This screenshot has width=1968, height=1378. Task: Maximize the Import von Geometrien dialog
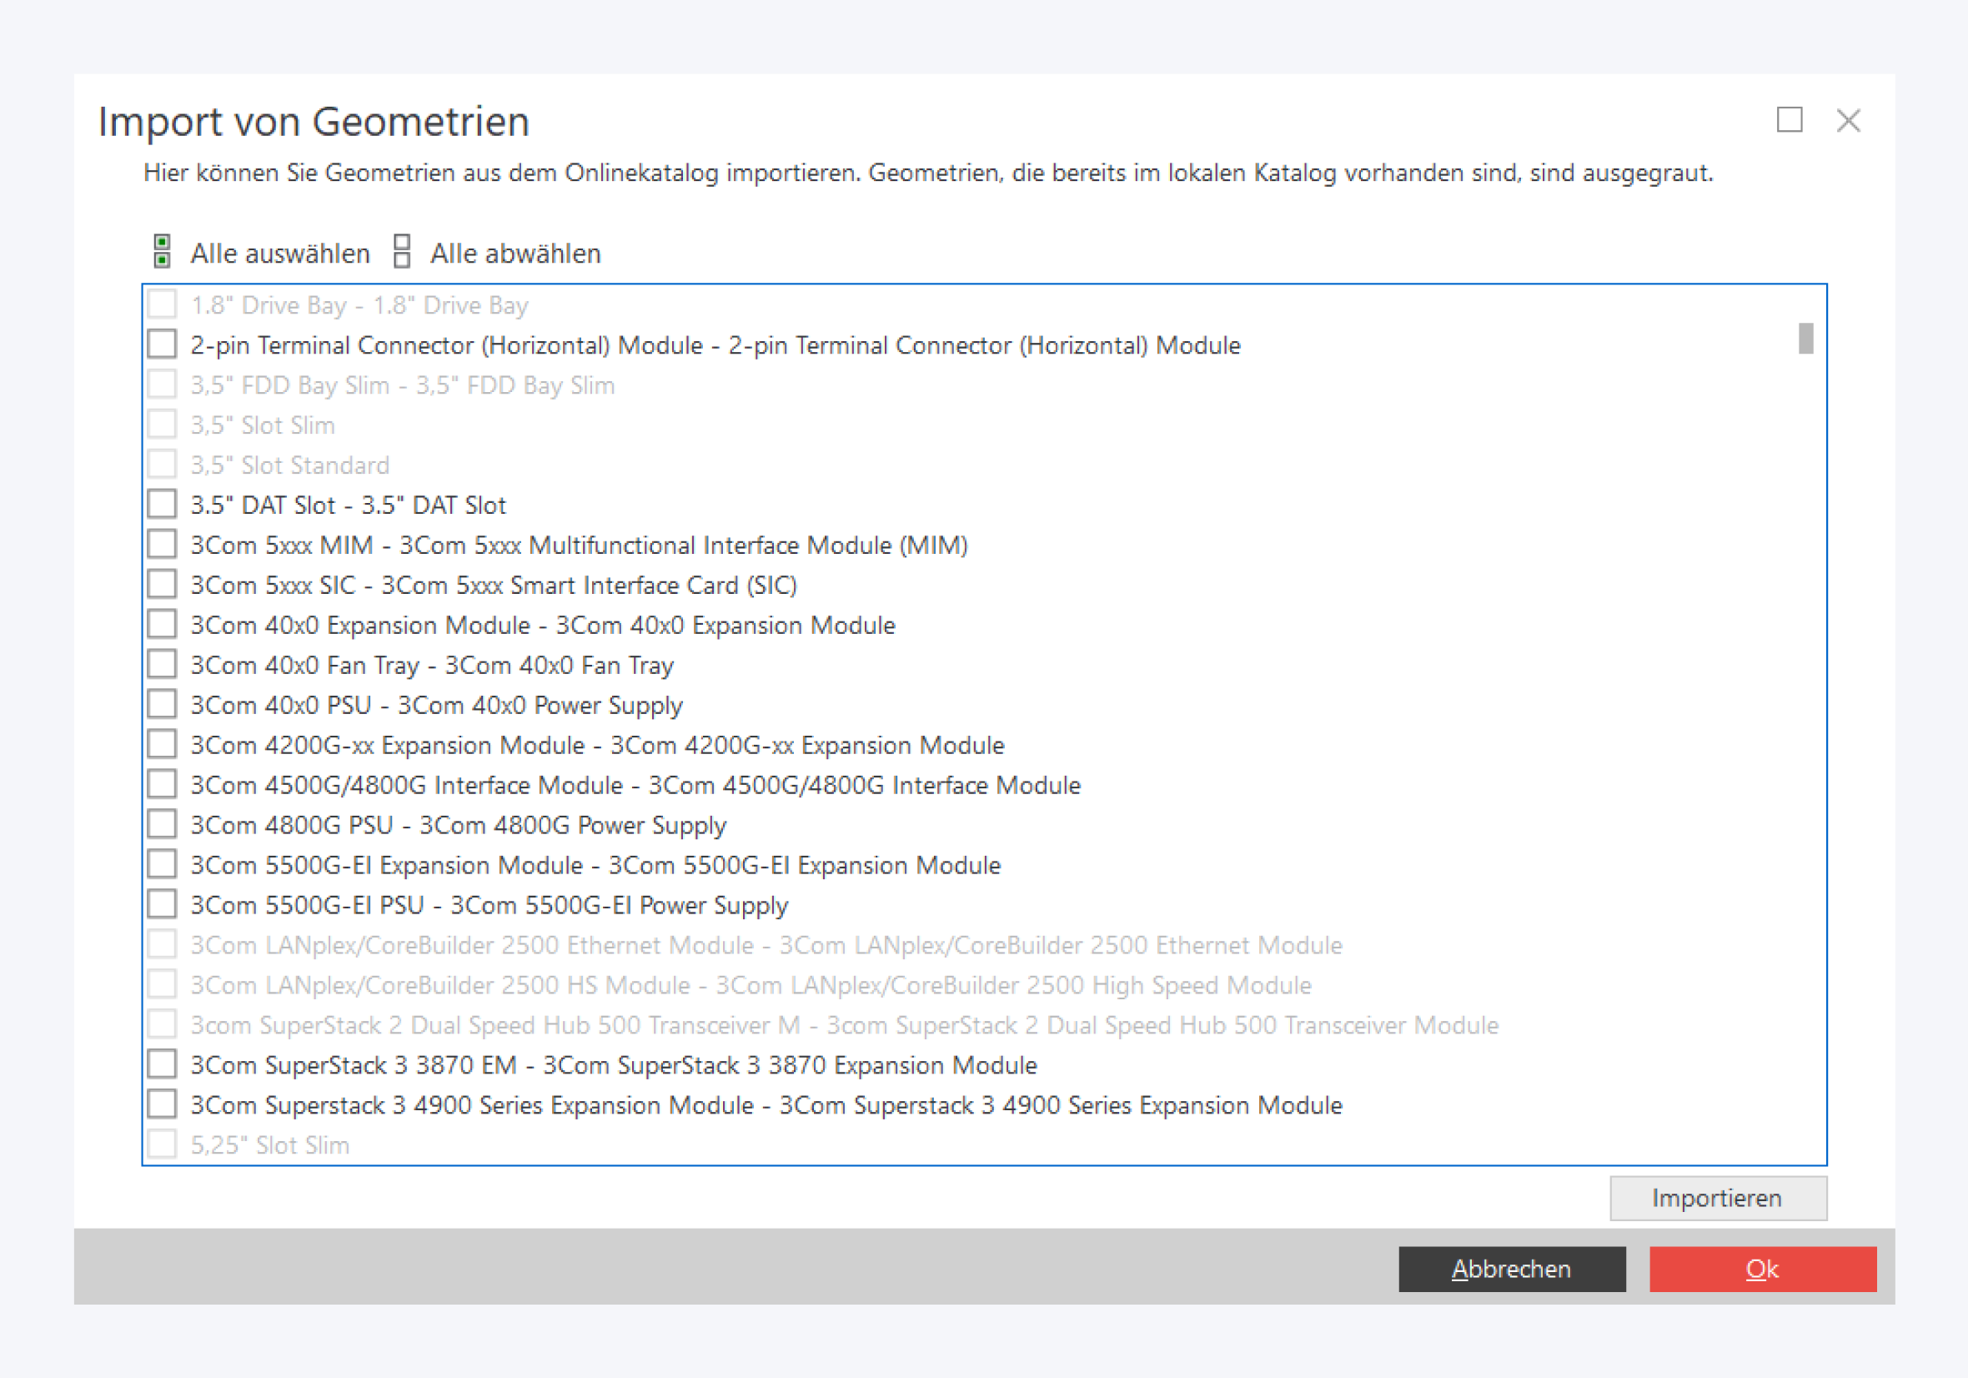[1789, 120]
